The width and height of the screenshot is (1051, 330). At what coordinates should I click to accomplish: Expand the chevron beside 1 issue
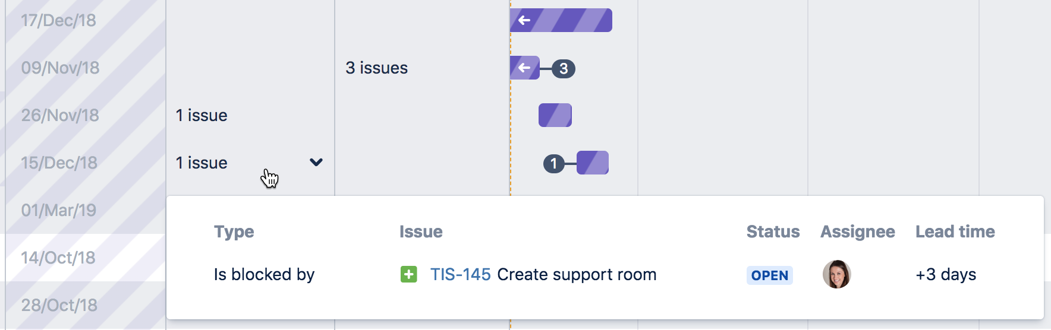coord(316,162)
